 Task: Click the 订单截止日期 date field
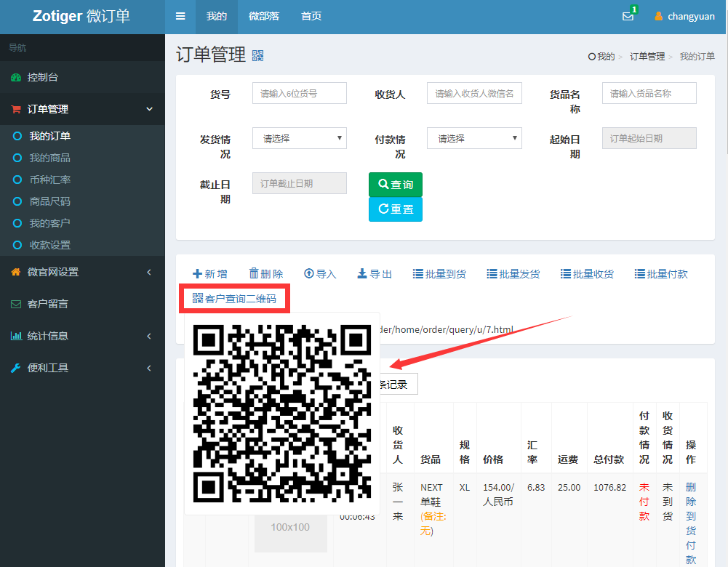300,183
